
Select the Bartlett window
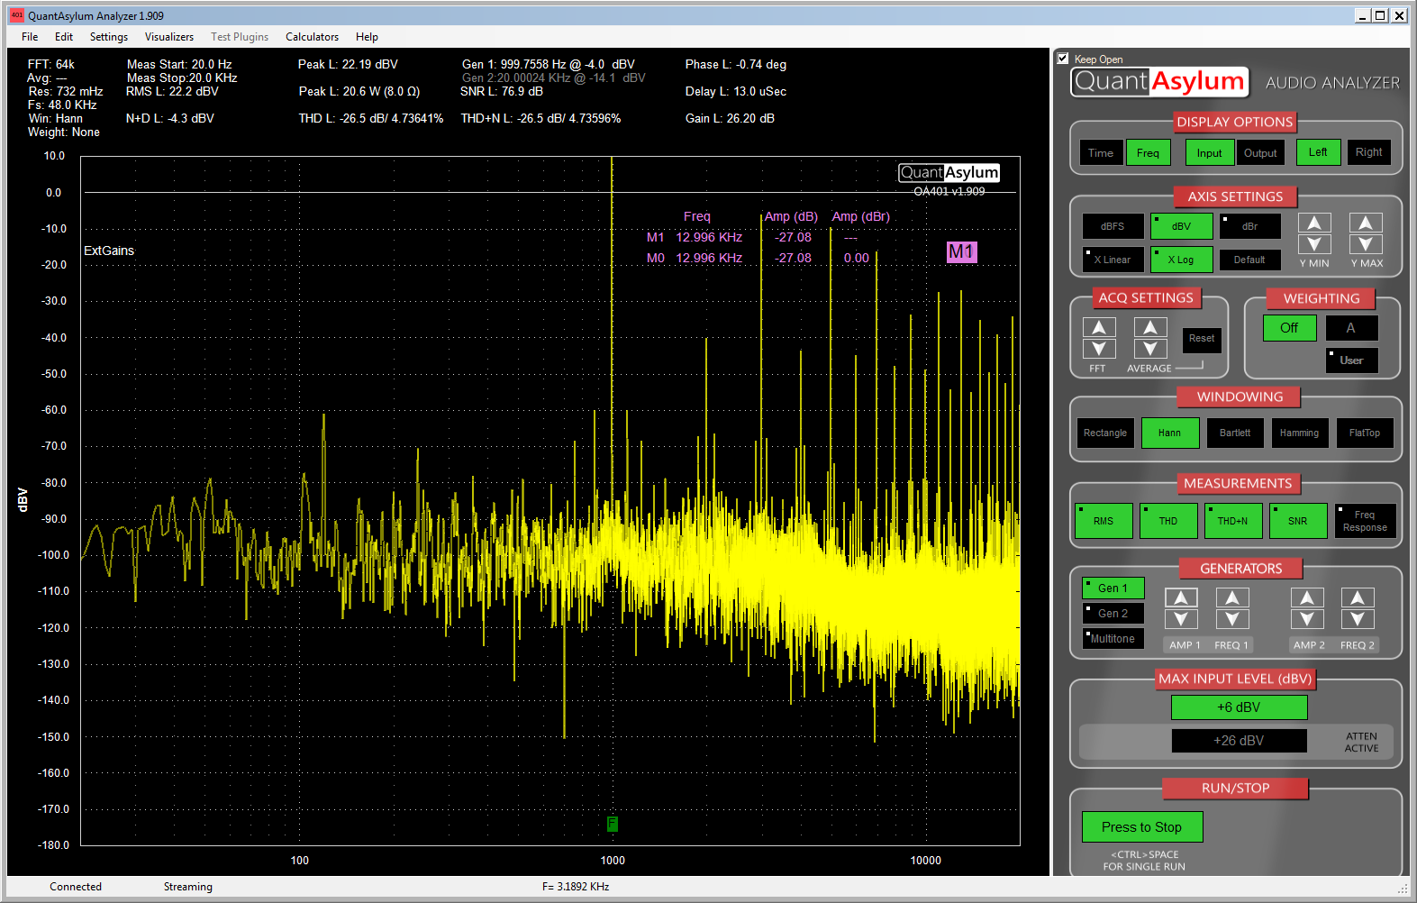point(1235,433)
